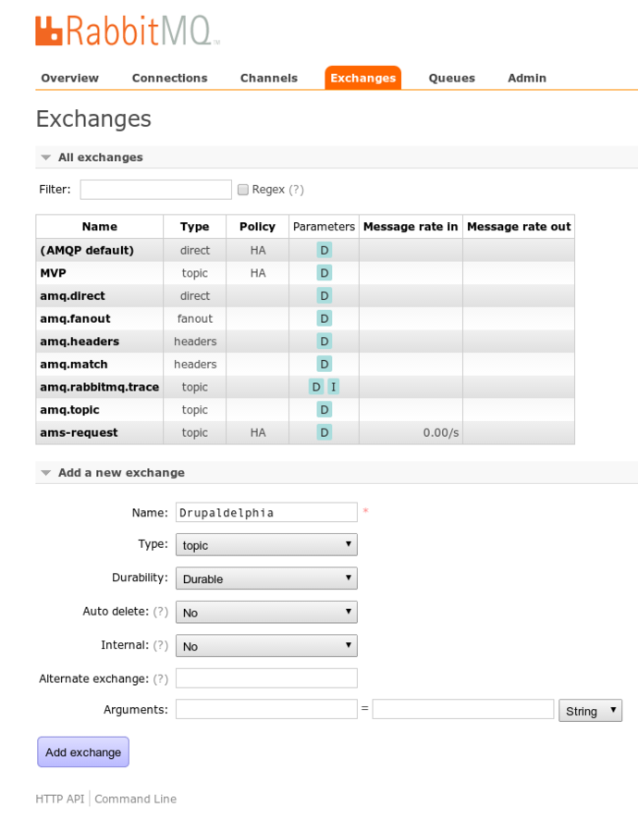638x833 pixels.
Task: Open the Admin tab
Action: point(527,78)
